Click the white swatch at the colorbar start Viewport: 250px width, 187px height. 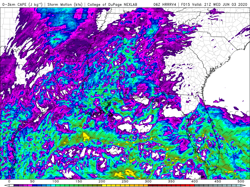tap(12, 185)
